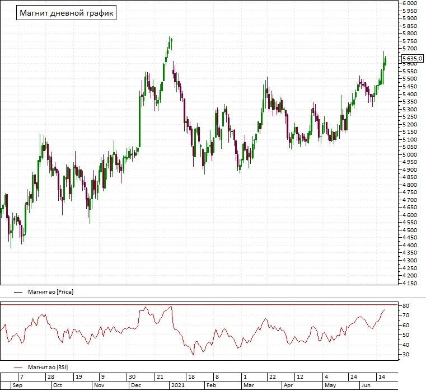The height and width of the screenshot is (391, 426).
Task: Click the date tick '28' on the time axis
Action: 51,377
